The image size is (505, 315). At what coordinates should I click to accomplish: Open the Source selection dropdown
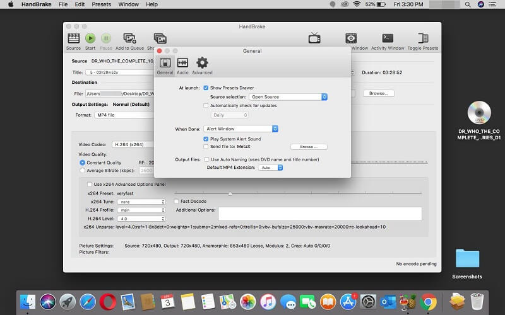pyautogui.click(x=288, y=97)
